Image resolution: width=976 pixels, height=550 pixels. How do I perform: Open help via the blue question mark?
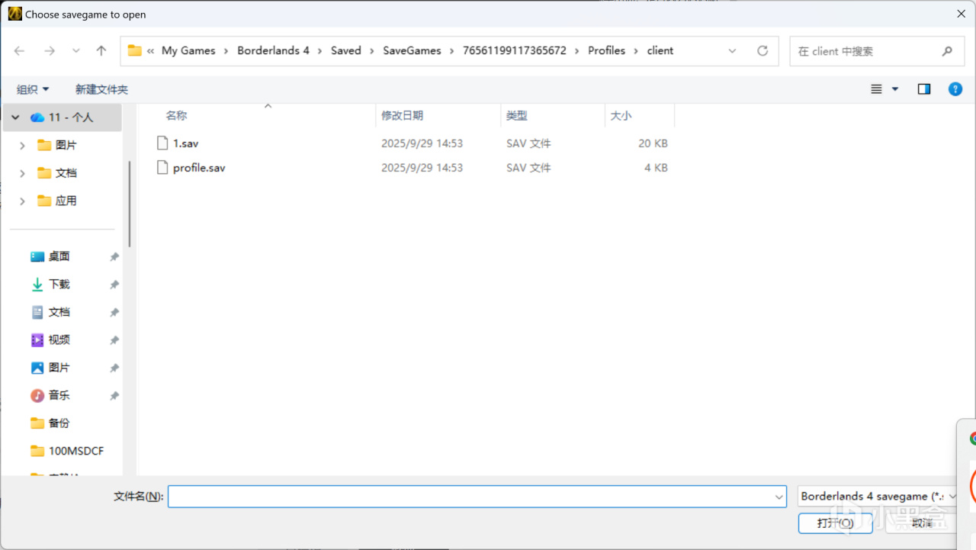pos(955,89)
